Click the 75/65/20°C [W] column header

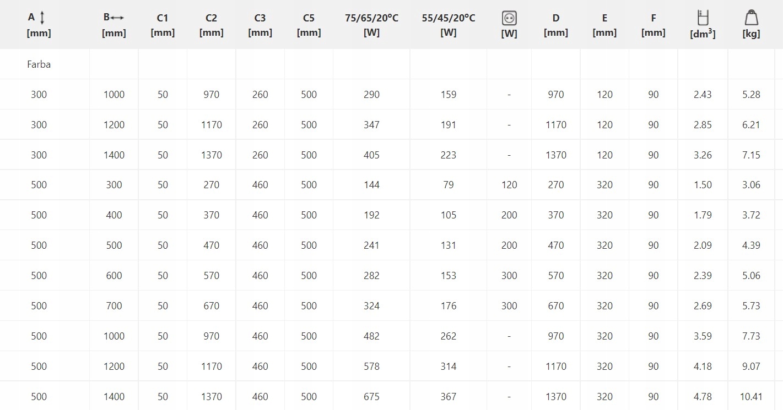[371, 25]
